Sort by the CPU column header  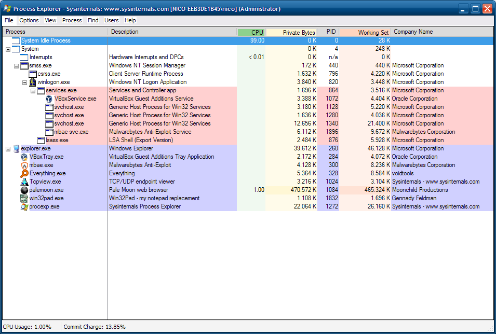251,32
